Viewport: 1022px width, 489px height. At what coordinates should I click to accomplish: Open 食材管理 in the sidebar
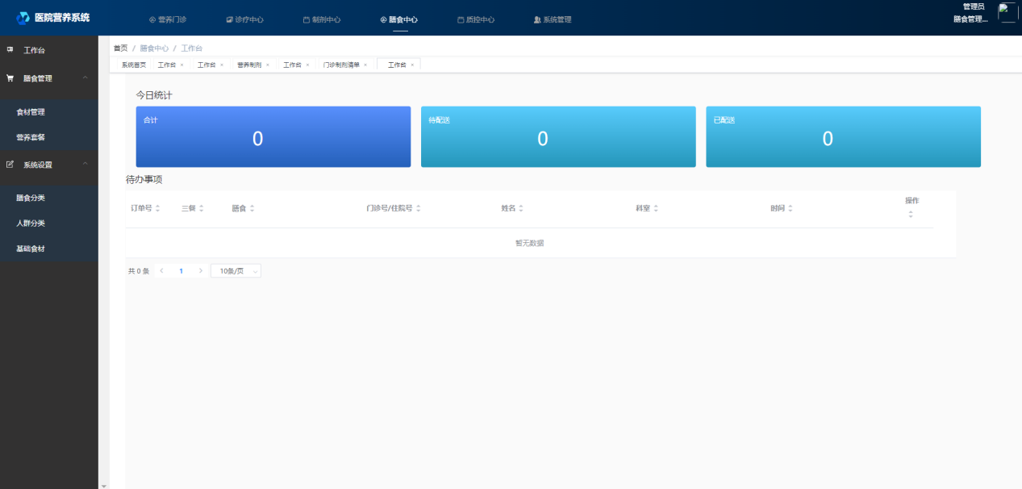(31, 112)
